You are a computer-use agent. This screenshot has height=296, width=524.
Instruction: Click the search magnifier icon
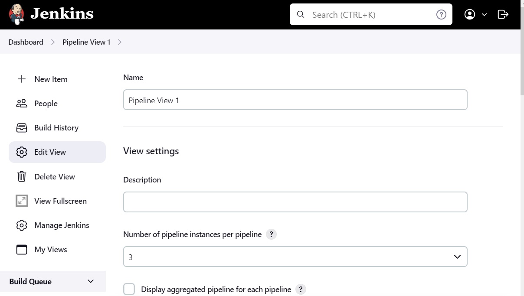click(x=301, y=15)
